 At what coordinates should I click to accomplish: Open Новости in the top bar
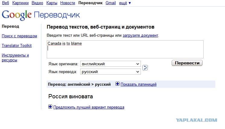coord(68,3)
